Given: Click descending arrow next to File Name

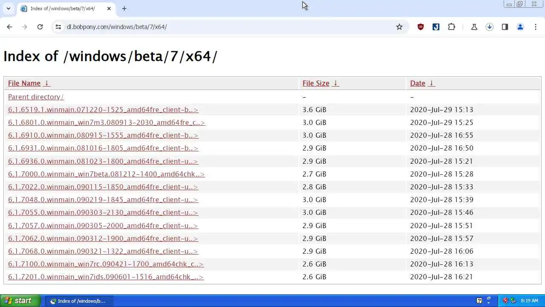Looking at the screenshot, I should point(47,83).
